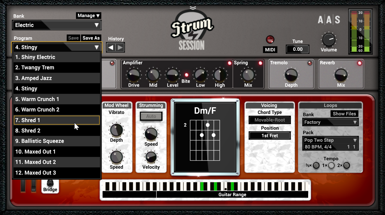Image resolution: width=385 pixels, height=215 pixels.
Task: Toggle the Bite switch LED
Action: click(x=186, y=75)
